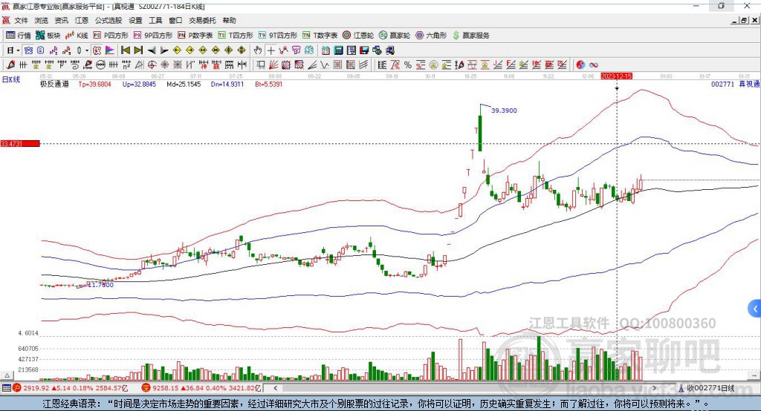Click the blue side panel collapse arrow
The width and height of the screenshot is (761, 411).
point(755,309)
